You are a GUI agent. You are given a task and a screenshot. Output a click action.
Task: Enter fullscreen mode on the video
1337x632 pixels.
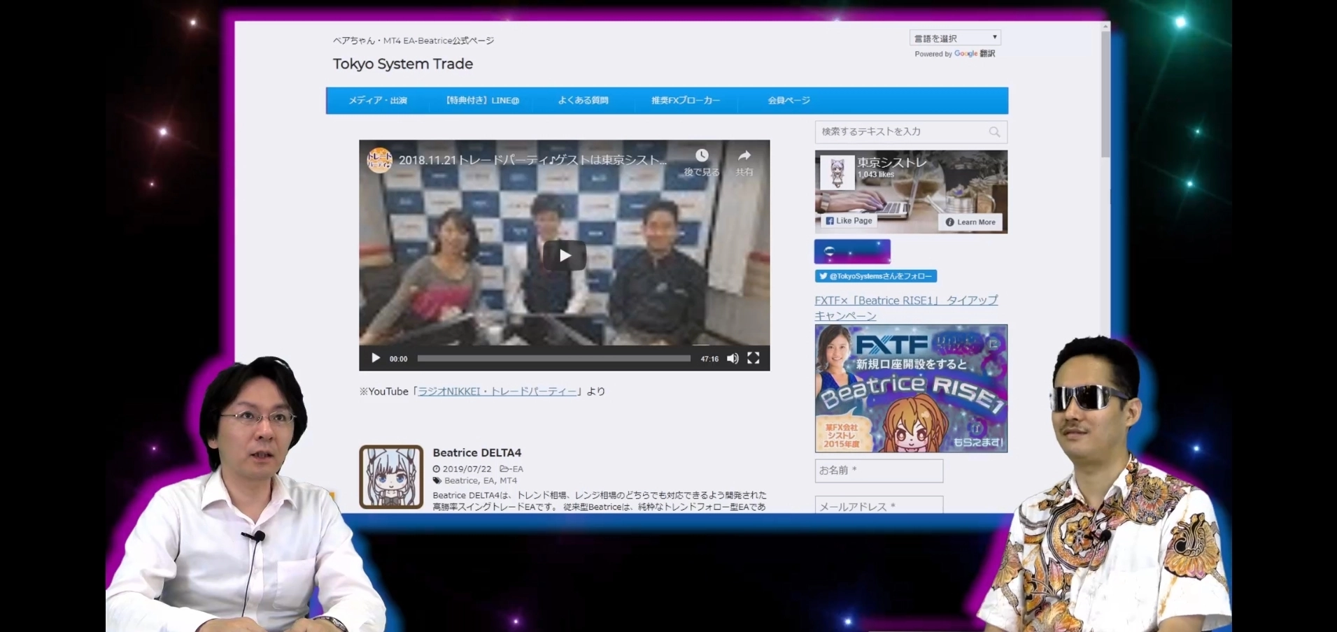pyautogui.click(x=754, y=359)
